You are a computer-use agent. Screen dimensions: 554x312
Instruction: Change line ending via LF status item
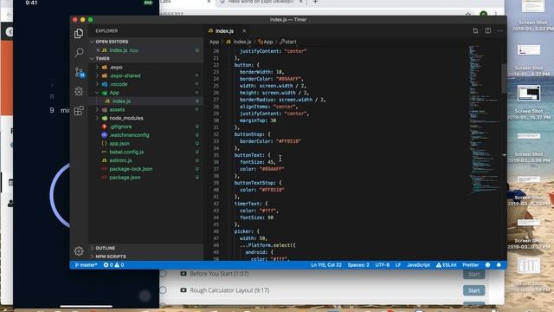pos(398,264)
